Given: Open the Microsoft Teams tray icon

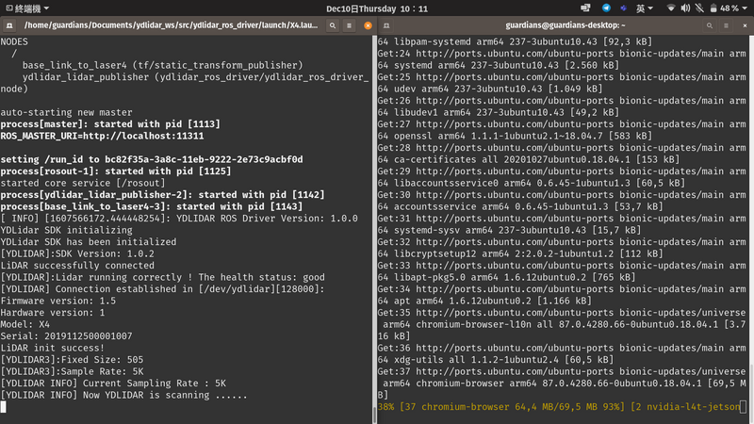Looking at the screenshot, I should coord(623,8).
